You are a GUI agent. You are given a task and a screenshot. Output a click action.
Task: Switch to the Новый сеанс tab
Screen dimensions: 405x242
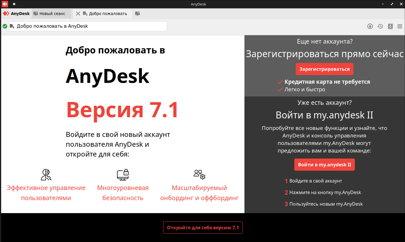pos(52,14)
